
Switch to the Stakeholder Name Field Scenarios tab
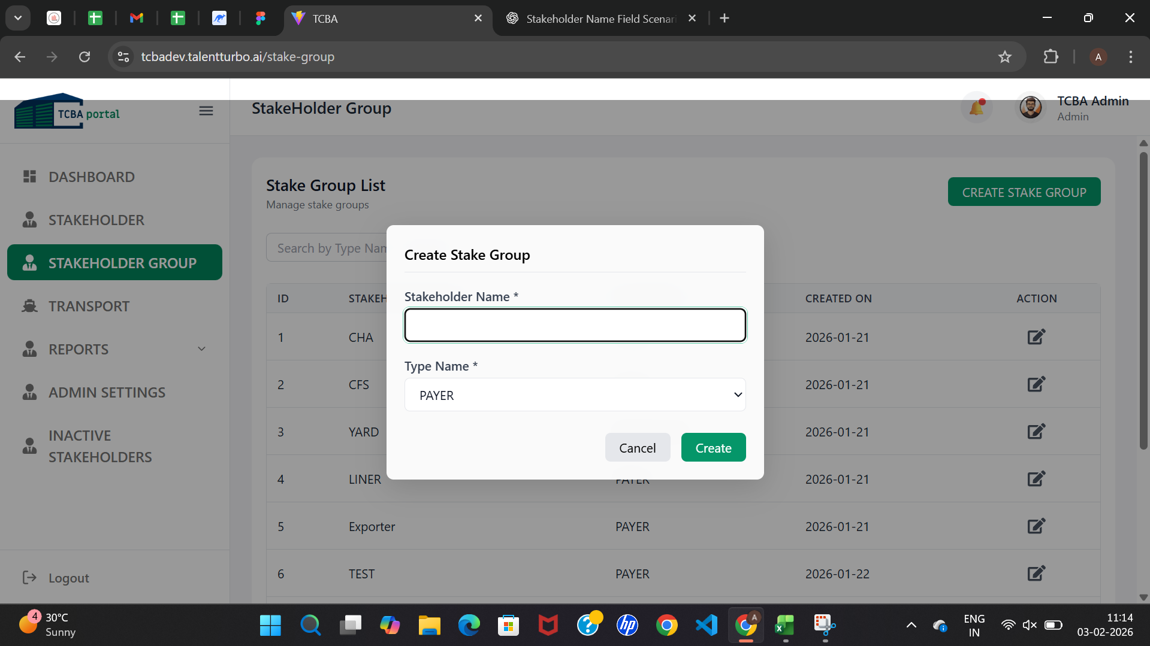coord(600,19)
